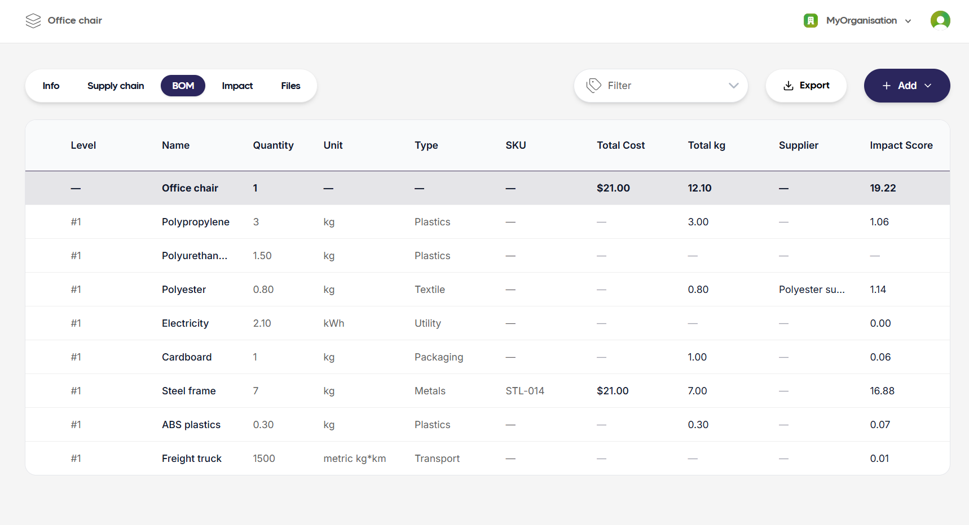Click the Quantity column header
Screen dimensions: 969x525
pyautogui.click(x=273, y=145)
